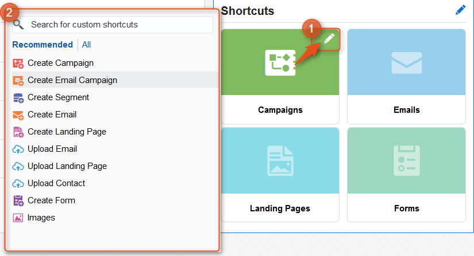
Task: Click the Create Segment icon
Action: coord(18,97)
